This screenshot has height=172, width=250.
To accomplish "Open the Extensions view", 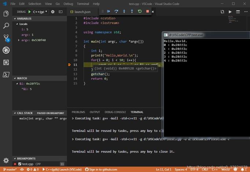I will [6, 62].
